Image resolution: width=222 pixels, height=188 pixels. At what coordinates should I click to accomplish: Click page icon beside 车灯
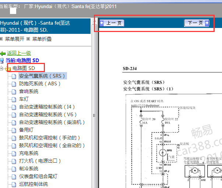point(14,99)
